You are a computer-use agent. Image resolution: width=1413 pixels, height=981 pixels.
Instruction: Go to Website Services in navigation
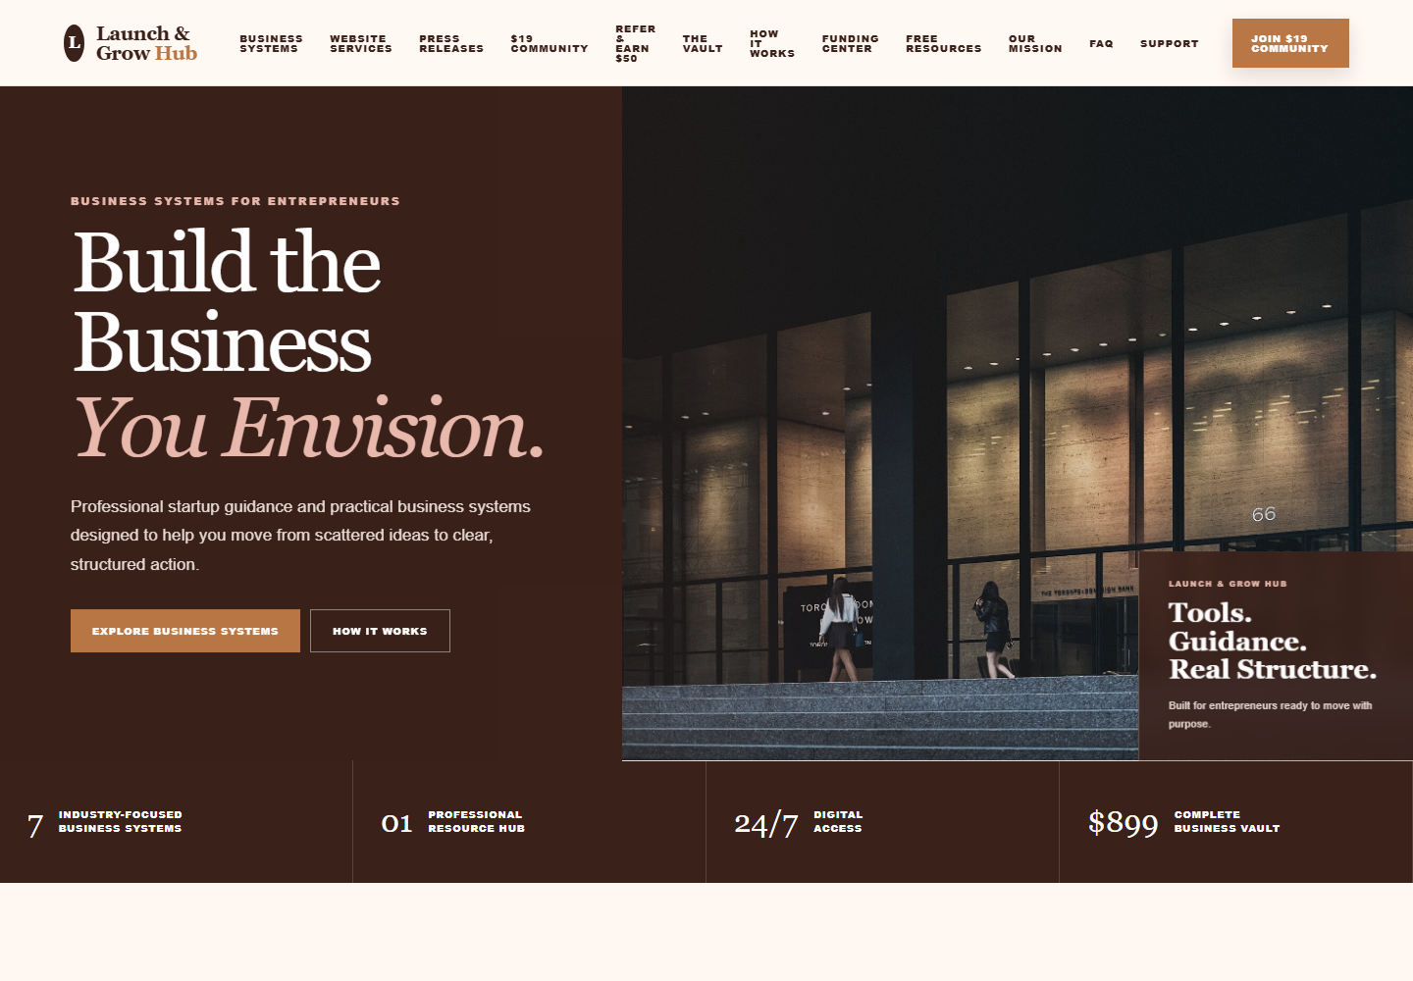click(360, 43)
